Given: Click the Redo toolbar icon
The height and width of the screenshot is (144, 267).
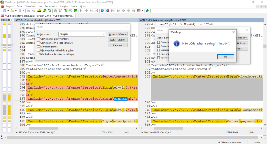Looking at the screenshot, I should 33,11.
